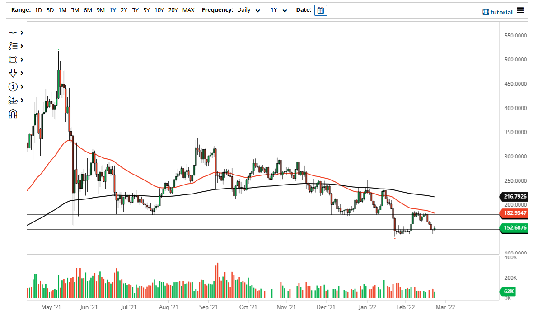This screenshot has width=533, height=314.
Task: Switch the active range to 5Y
Action: coord(145,9)
